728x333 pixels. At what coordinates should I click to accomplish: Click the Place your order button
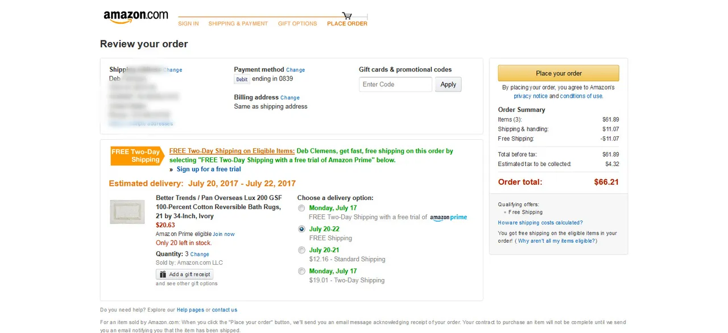coord(559,73)
